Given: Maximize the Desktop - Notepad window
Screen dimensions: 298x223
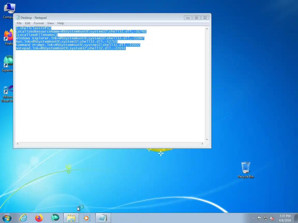Looking at the screenshot, I should point(196,18).
